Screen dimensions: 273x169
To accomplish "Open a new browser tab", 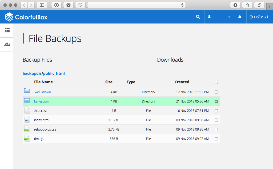I will (x=270, y=7).
